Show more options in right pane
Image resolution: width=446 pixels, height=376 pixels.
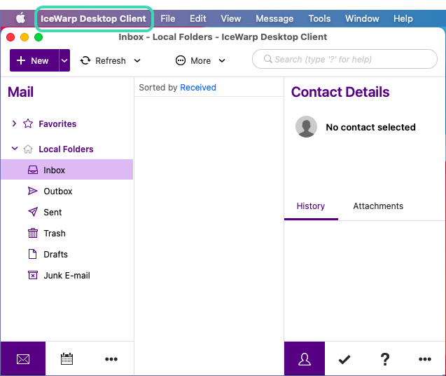coord(425,359)
